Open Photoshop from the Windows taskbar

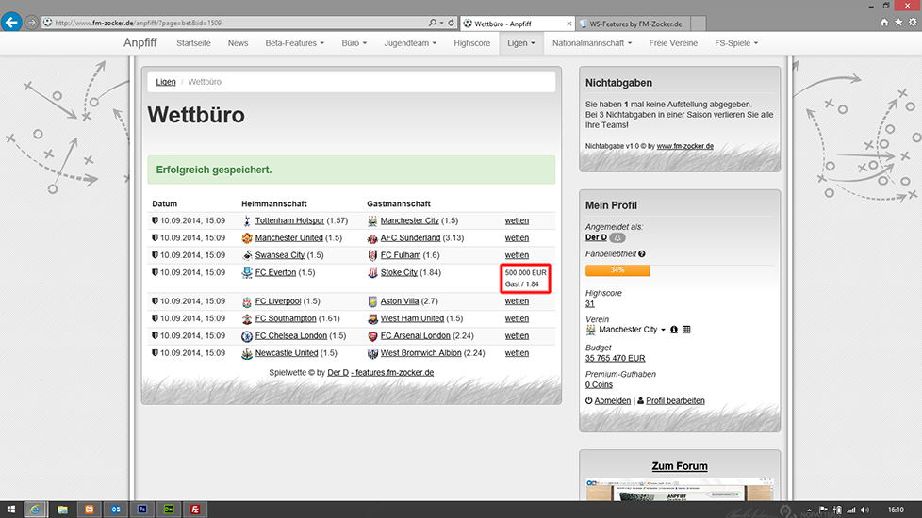tap(141, 509)
